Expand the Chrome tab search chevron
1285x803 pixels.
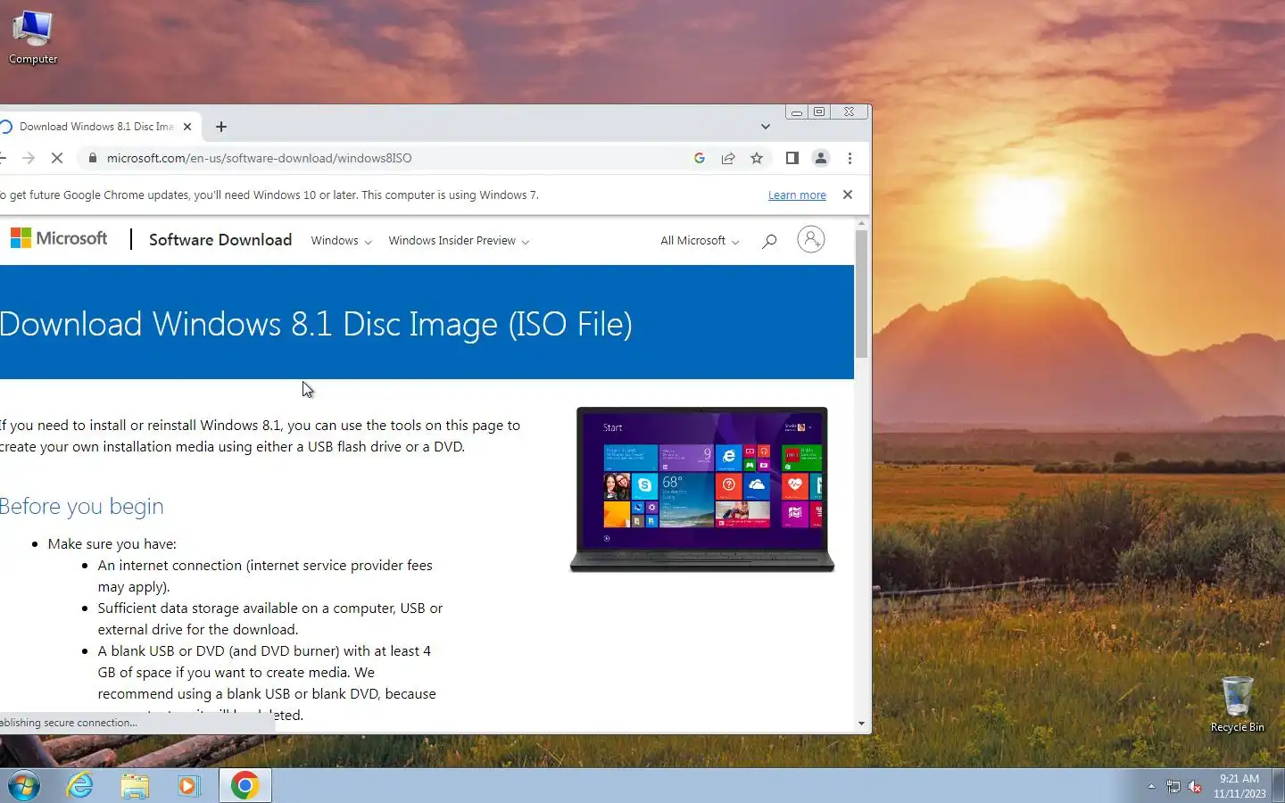click(766, 127)
